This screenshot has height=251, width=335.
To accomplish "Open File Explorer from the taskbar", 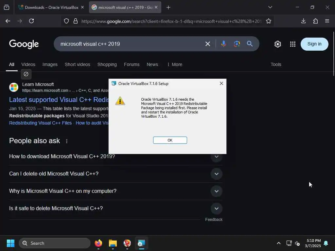I will [113, 243].
